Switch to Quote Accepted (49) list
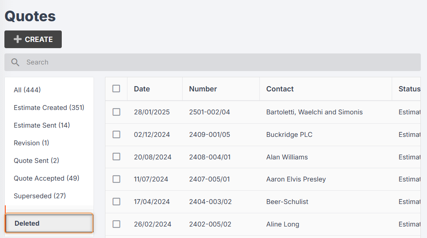 [47, 178]
